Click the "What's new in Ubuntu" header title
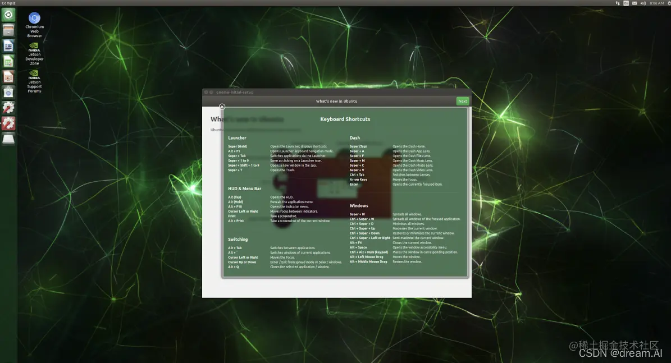This screenshot has height=363, width=671. [x=336, y=102]
